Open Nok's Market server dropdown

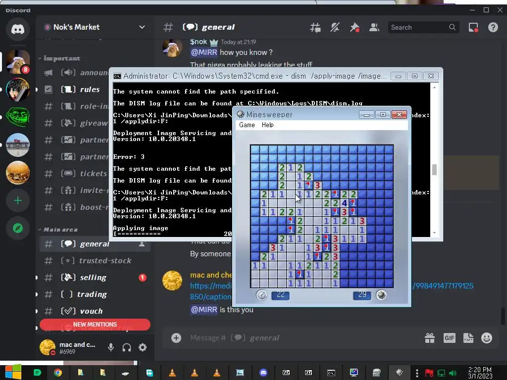pos(142,27)
